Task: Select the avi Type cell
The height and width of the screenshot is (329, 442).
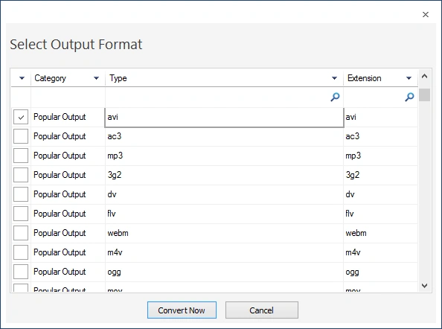Action: (x=224, y=117)
